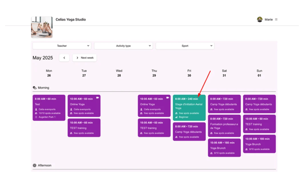
Task: Open the Monday 8:00 AM Test class
Action: (49, 108)
